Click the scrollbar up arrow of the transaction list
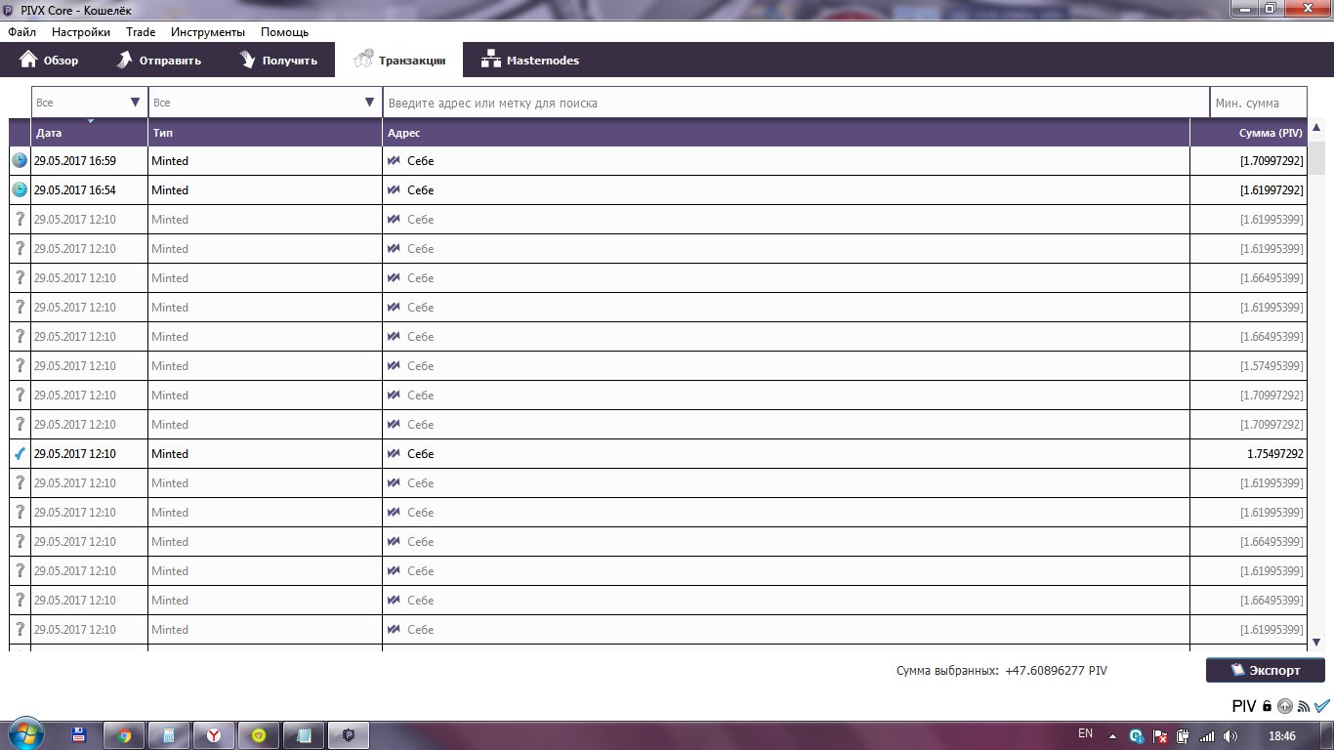 1316,127
